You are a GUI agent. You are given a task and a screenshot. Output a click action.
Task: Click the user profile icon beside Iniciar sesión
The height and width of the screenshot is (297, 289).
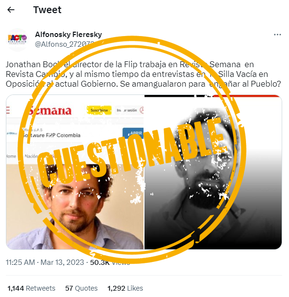click(142, 110)
